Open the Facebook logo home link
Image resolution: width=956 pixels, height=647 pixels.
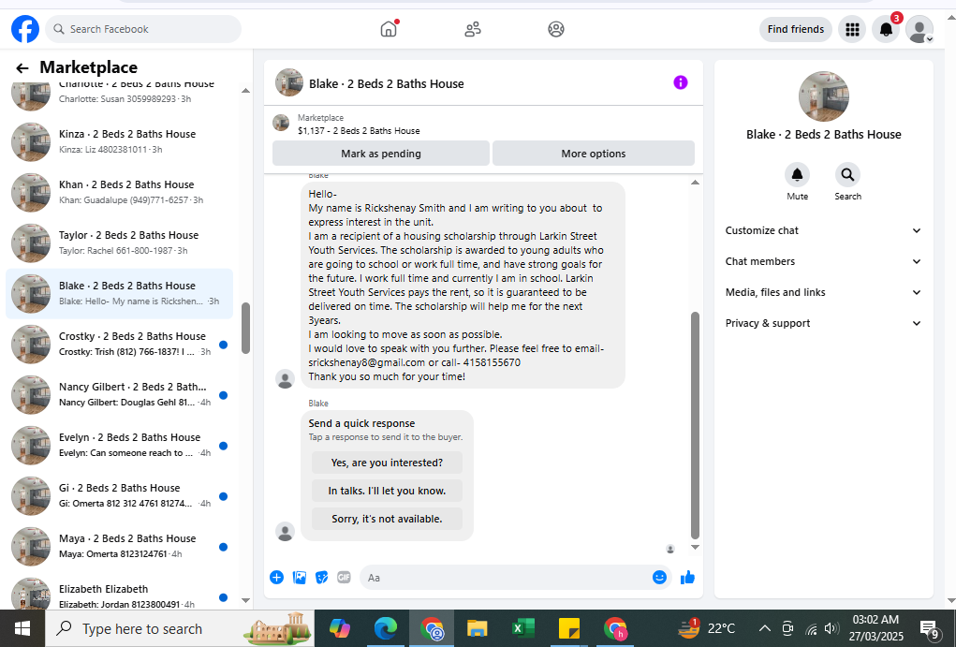point(25,29)
